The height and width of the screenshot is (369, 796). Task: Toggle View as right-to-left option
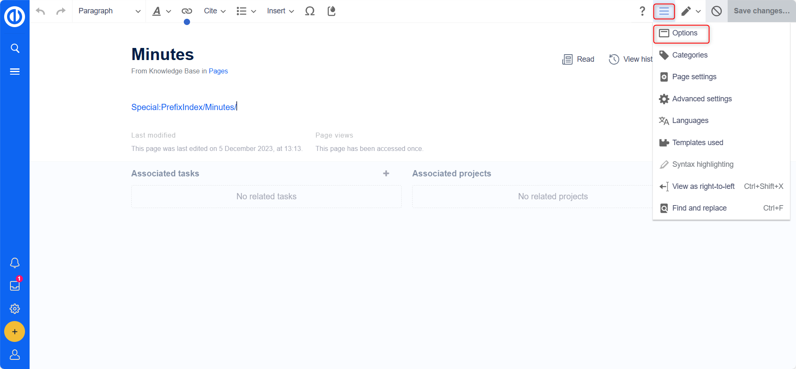click(703, 186)
